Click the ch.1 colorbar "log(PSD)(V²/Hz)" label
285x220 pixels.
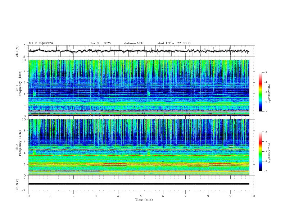(270, 94)
